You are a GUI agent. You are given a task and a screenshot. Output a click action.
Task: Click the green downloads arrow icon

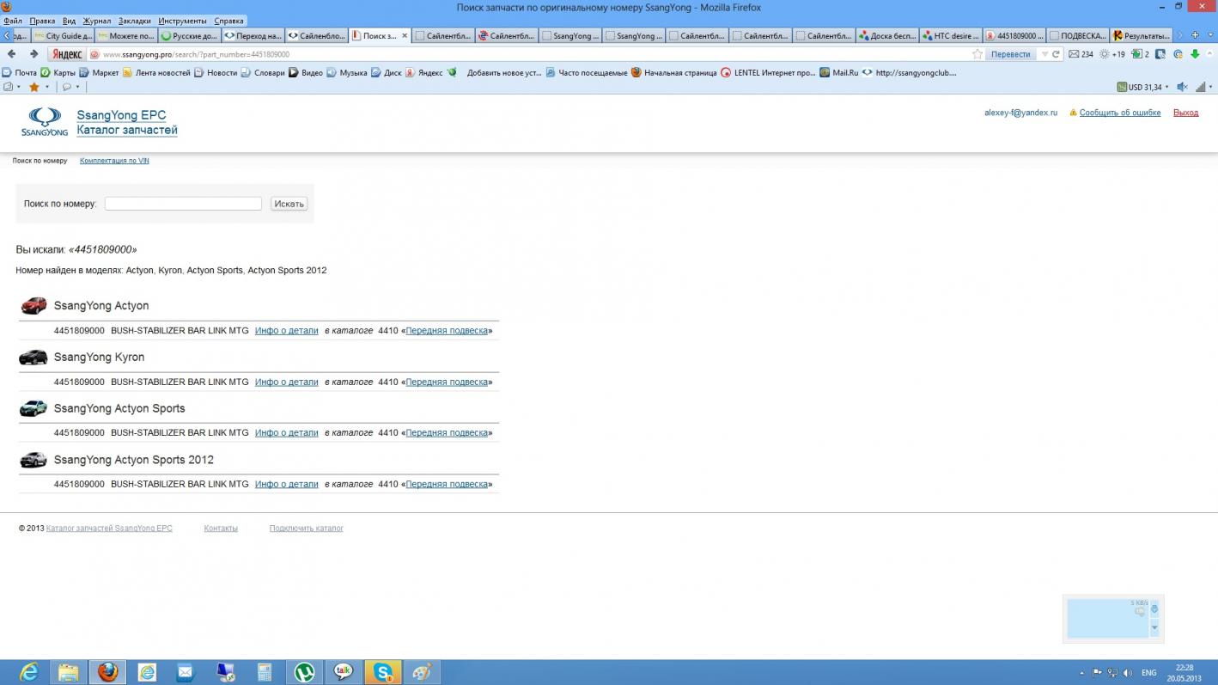pyautogui.click(x=1194, y=54)
